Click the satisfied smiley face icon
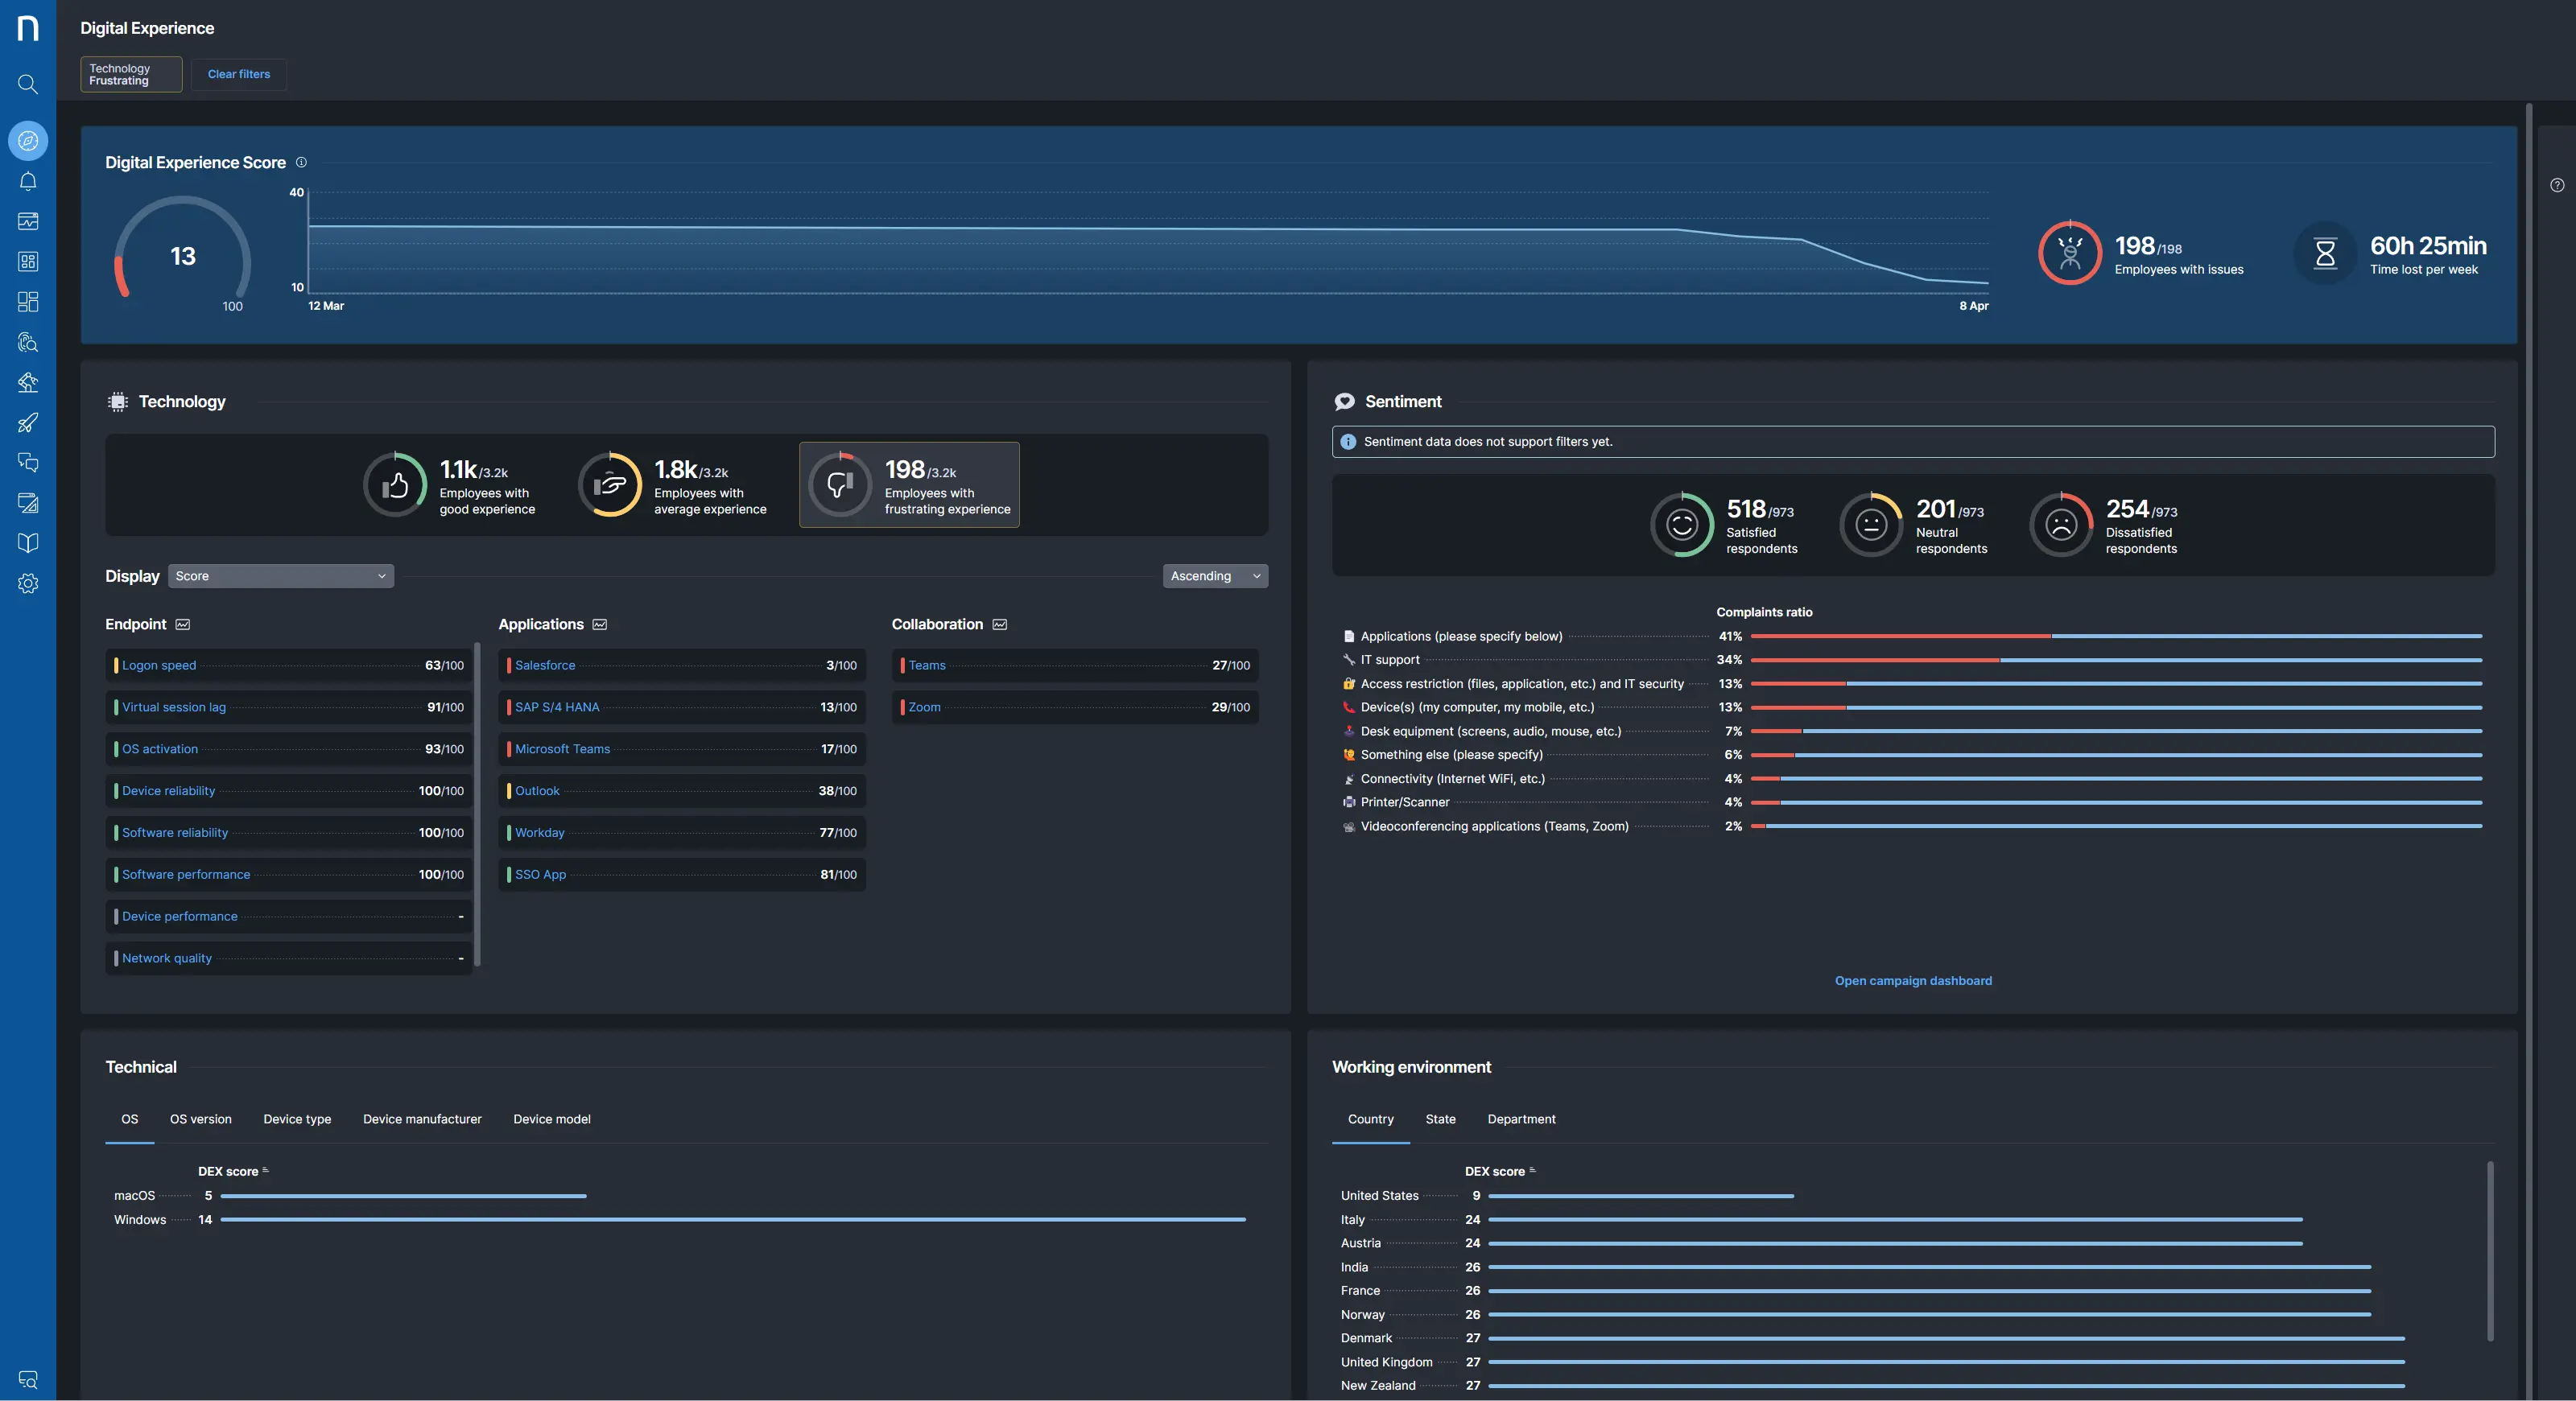The width and height of the screenshot is (2576, 1401). [1682, 525]
